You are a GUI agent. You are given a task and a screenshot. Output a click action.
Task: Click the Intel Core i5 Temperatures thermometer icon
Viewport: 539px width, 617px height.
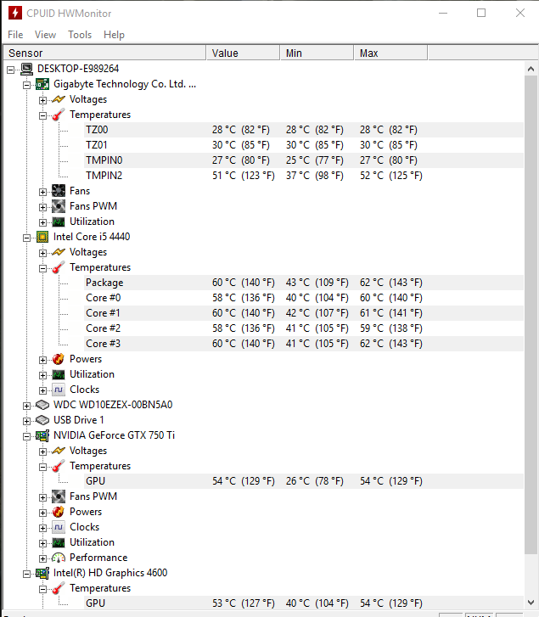[x=59, y=267]
